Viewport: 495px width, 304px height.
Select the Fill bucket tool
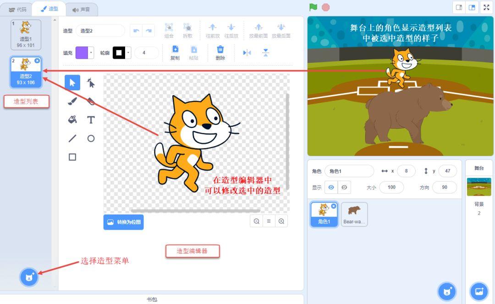click(72, 120)
